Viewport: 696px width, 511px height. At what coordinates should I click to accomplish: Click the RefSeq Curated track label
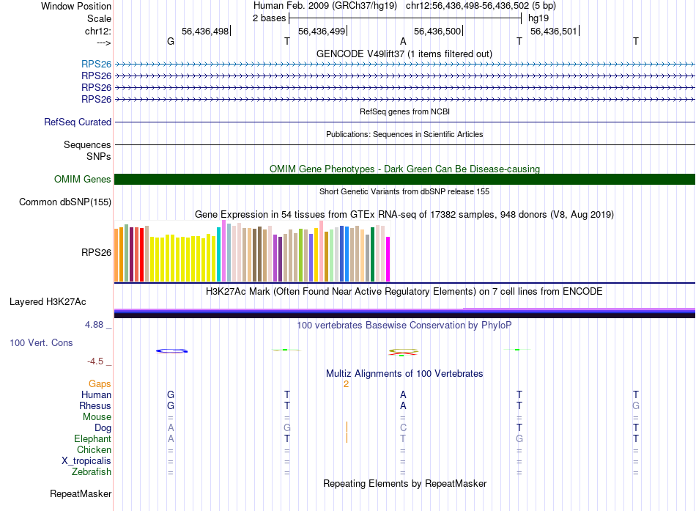click(78, 122)
